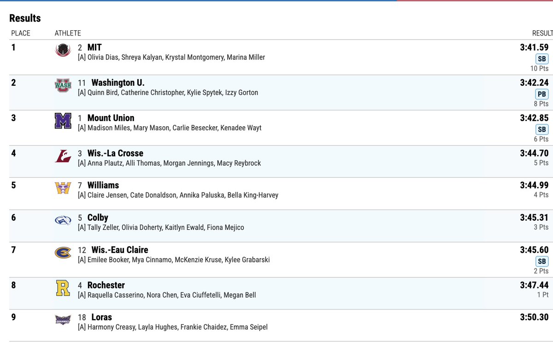This screenshot has width=553, height=345.
Task: Click the 3:42.24 result time
Action: click(534, 82)
